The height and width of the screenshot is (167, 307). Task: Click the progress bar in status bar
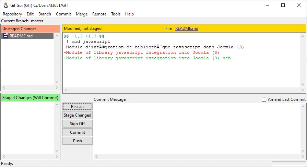(x=289, y=164)
